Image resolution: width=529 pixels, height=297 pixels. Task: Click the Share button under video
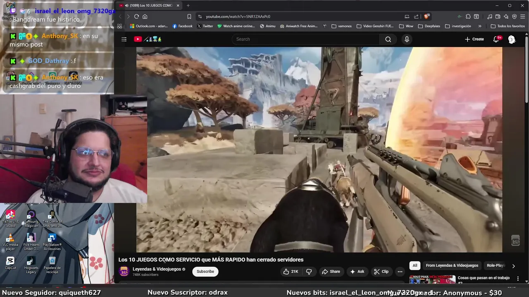coord(331,271)
